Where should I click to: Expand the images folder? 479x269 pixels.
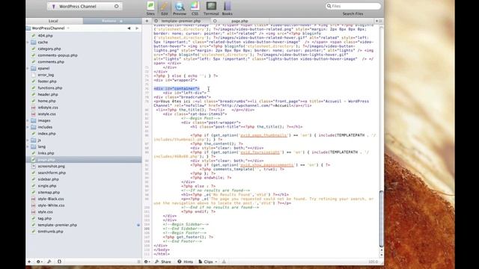click(28, 120)
